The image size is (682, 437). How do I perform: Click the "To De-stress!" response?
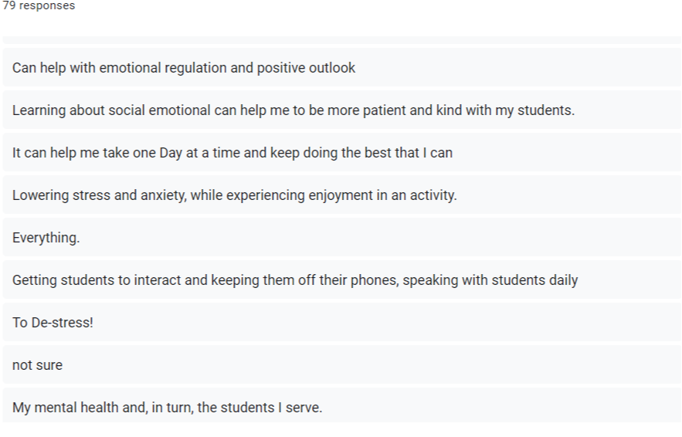point(342,322)
